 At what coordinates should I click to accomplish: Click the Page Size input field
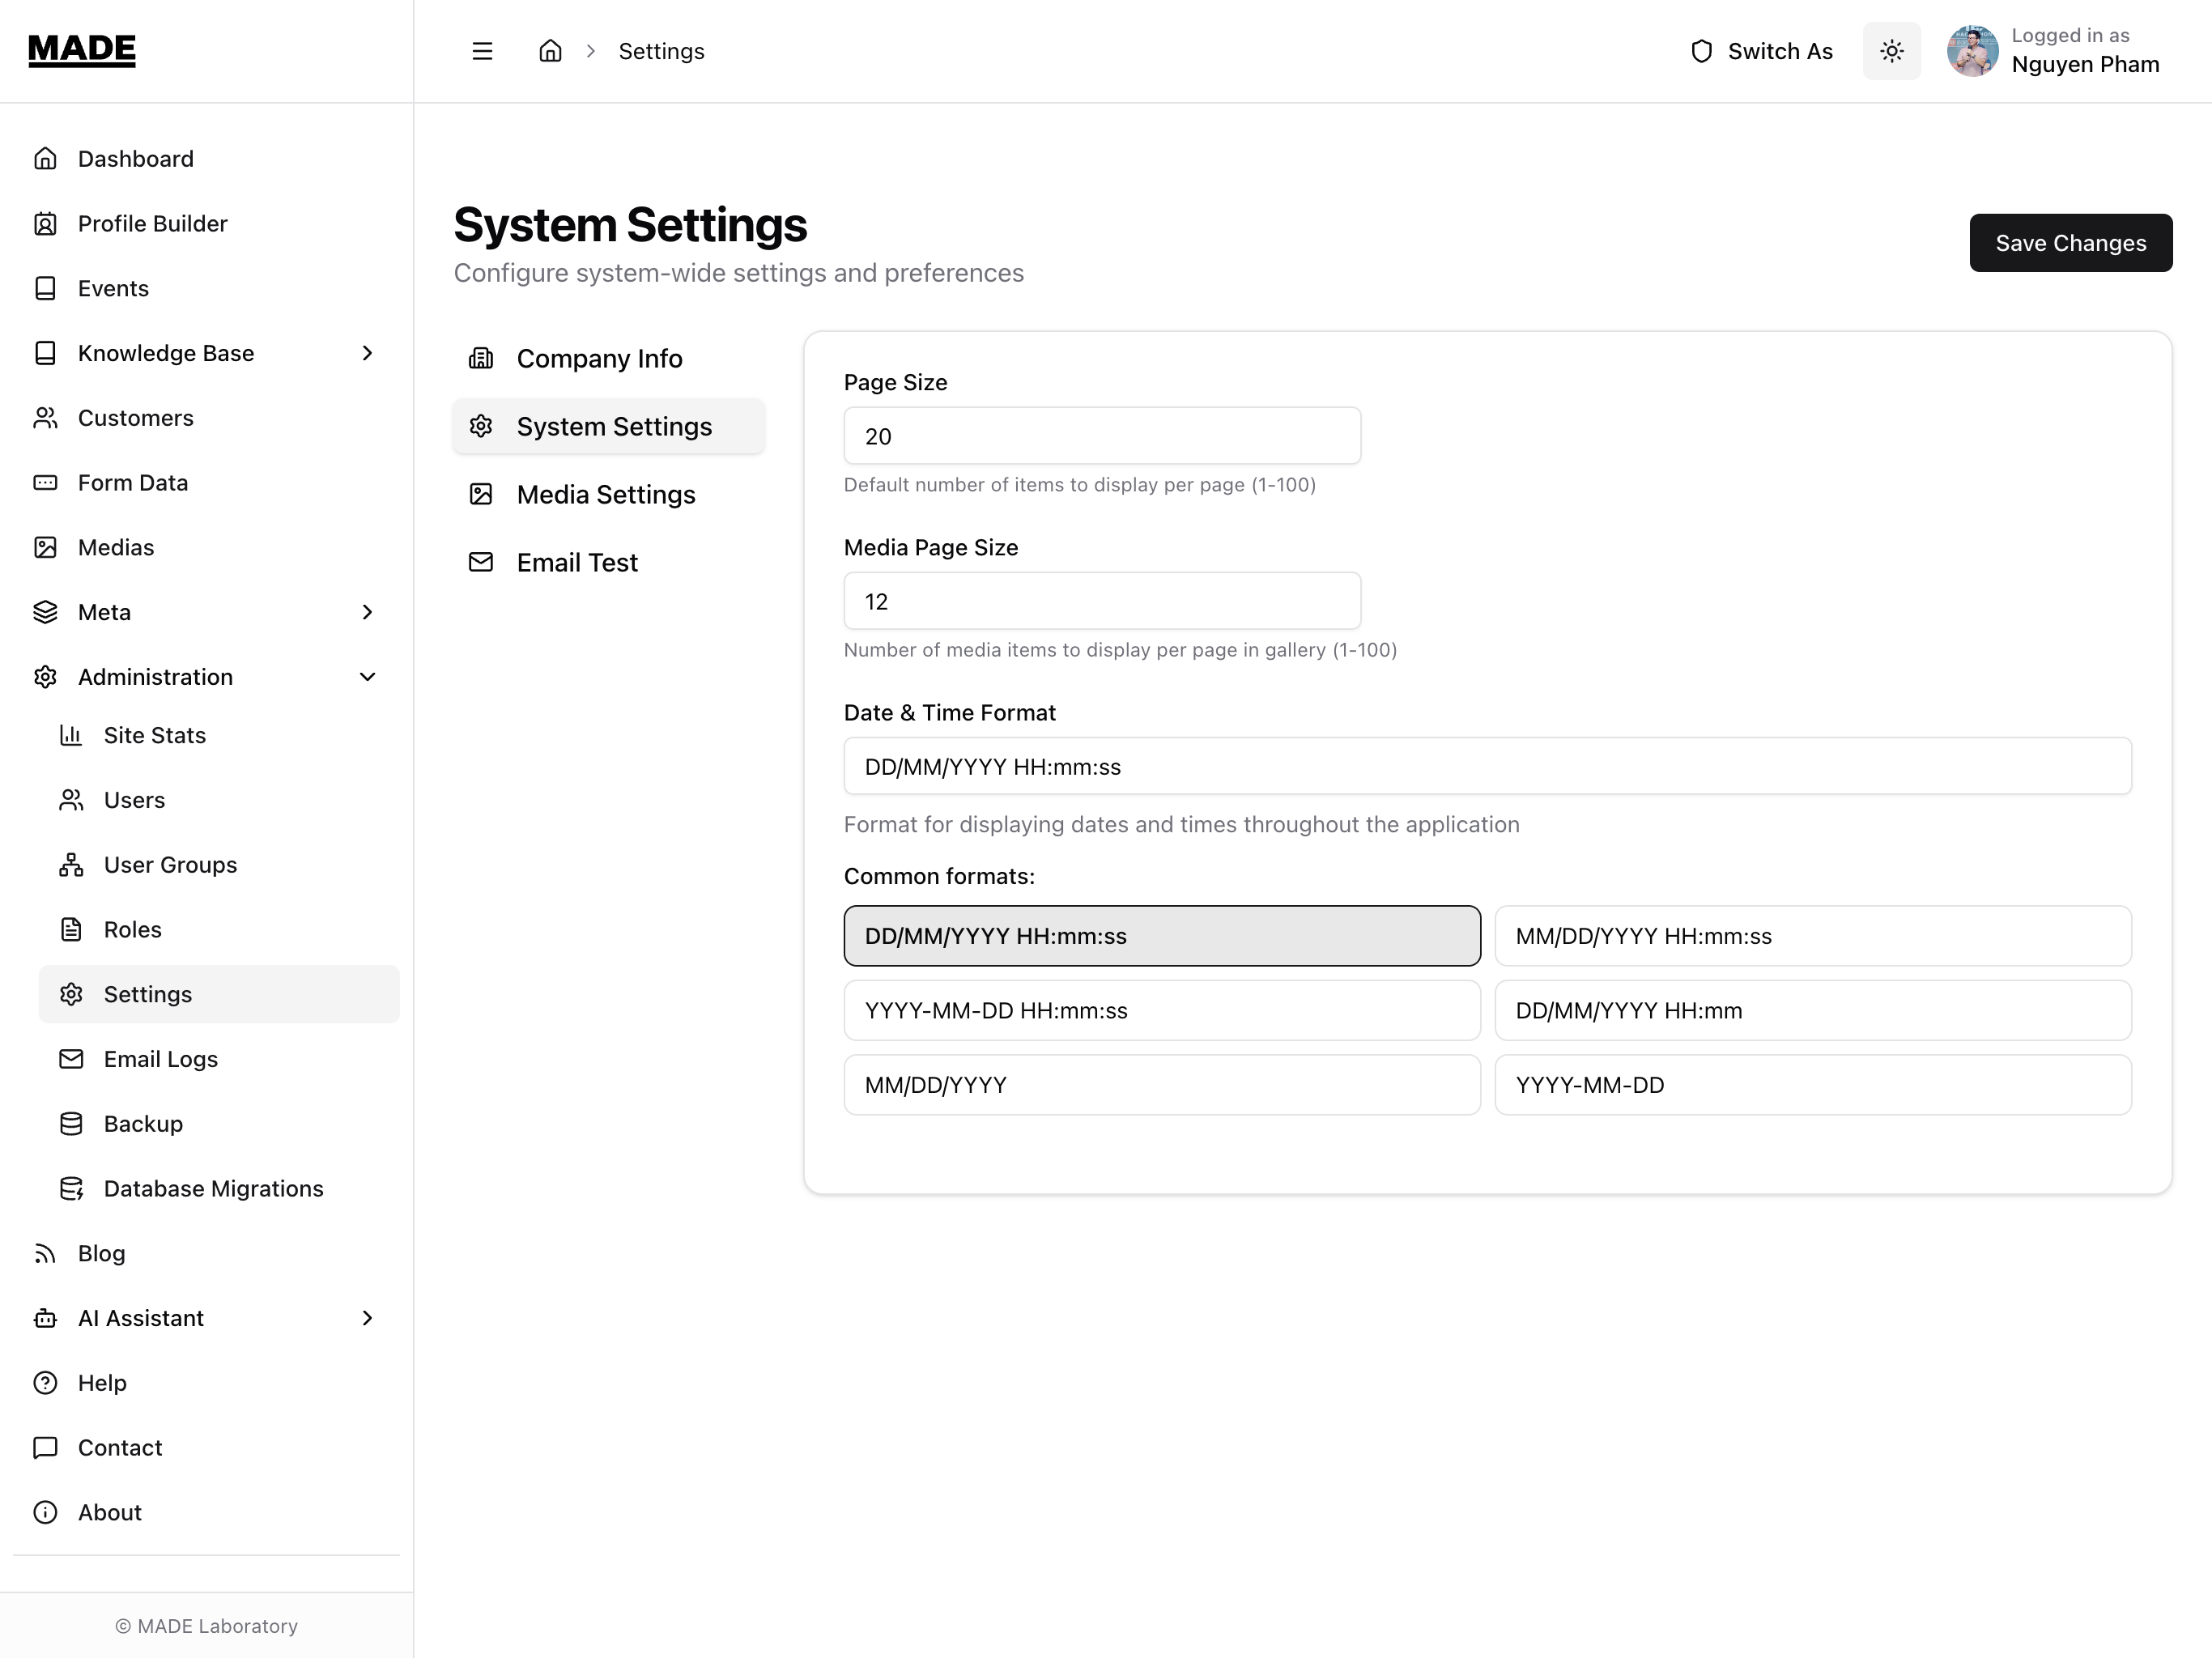click(x=1101, y=436)
